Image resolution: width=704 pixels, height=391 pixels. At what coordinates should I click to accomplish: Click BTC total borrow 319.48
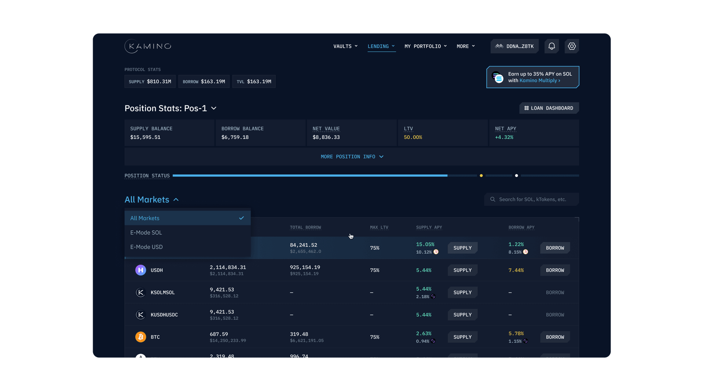(x=299, y=334)
